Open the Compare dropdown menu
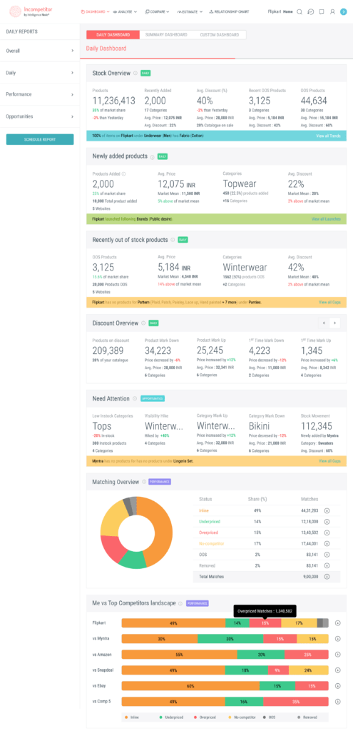 (x=157, y=11)
